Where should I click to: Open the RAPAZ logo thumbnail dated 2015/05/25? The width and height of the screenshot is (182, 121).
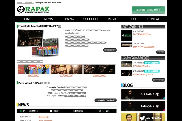pyautogui.click(x=127, y=36)
